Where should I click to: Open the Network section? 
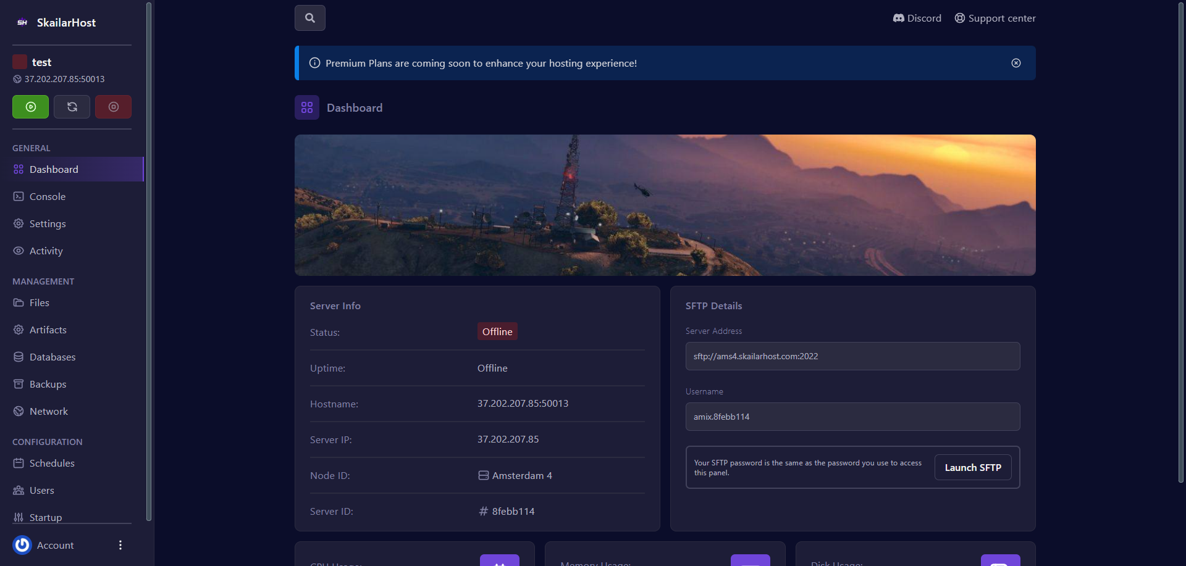[x=48, y=411]
